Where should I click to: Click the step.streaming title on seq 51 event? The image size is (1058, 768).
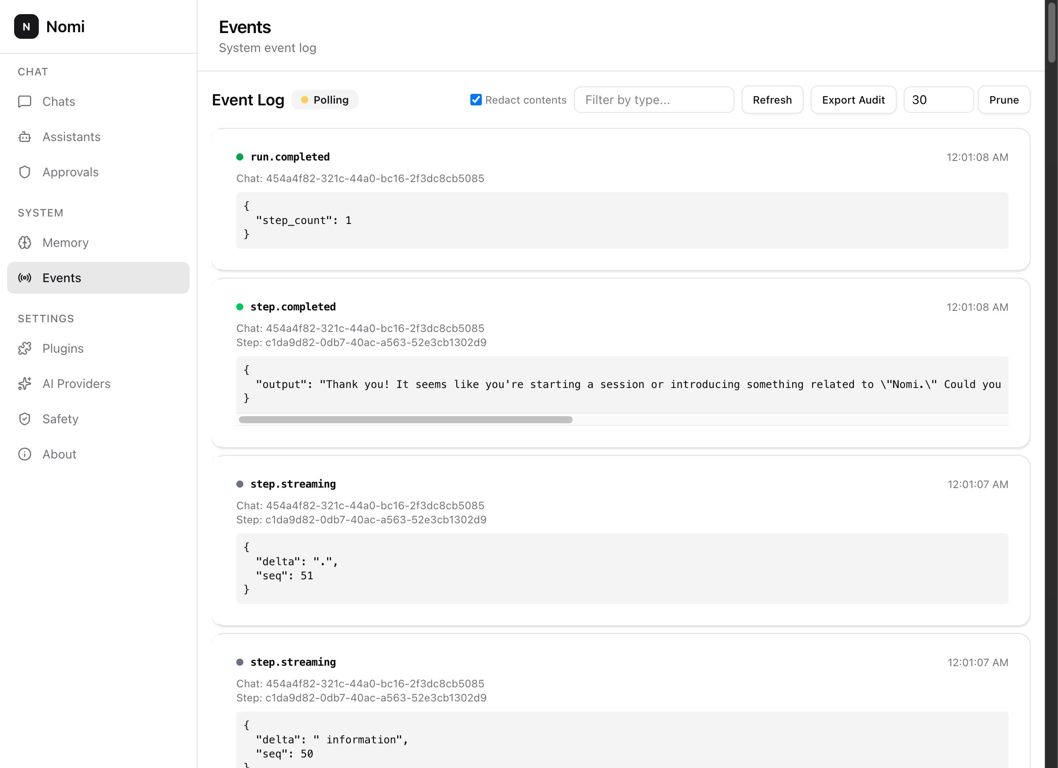pyautogui.click(x=293, y=485)
